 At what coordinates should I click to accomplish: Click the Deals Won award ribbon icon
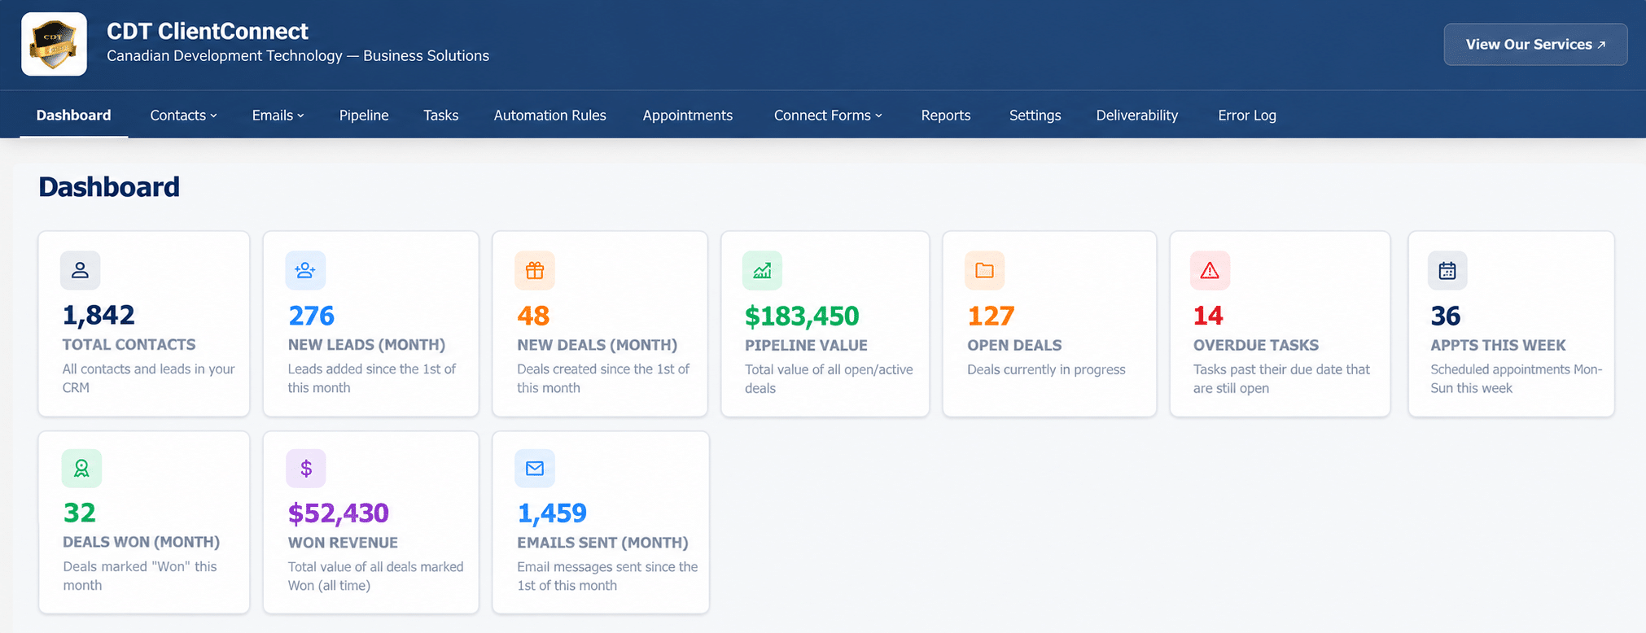81,468
